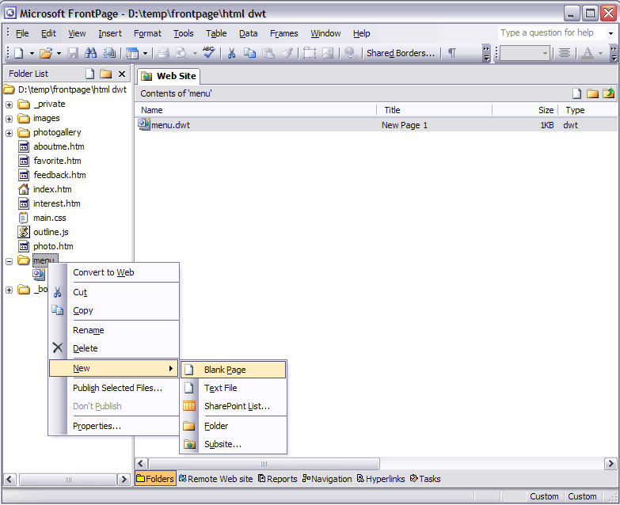Image resolution: width=620 pixels, height=505 pixels.
Task: Expand the images folder in tree
Action: (x=9, y=119)
